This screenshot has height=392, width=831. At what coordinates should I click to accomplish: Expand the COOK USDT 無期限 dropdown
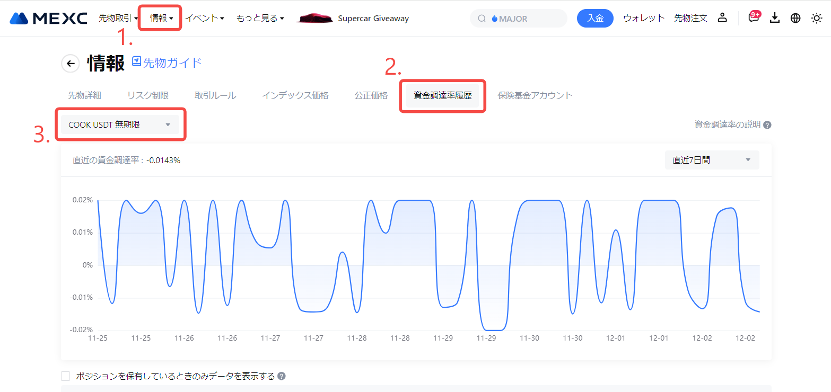120,125
